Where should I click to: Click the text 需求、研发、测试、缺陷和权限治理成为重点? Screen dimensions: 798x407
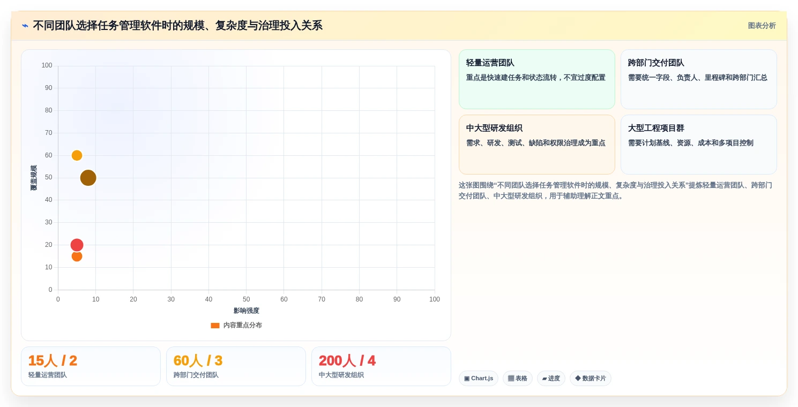[536, 143]
